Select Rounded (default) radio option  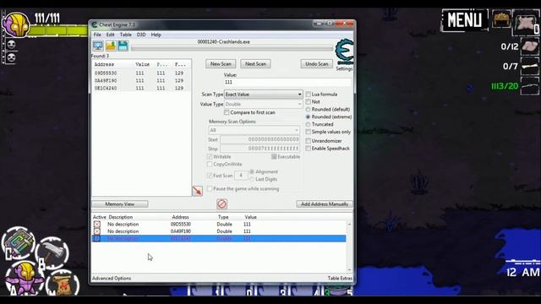(308, 109)
